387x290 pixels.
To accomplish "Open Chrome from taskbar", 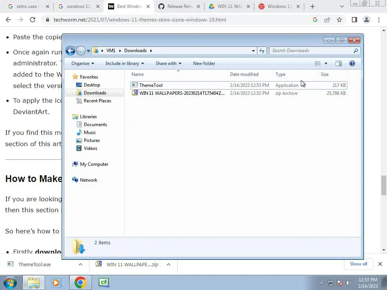I will [80, 282].
